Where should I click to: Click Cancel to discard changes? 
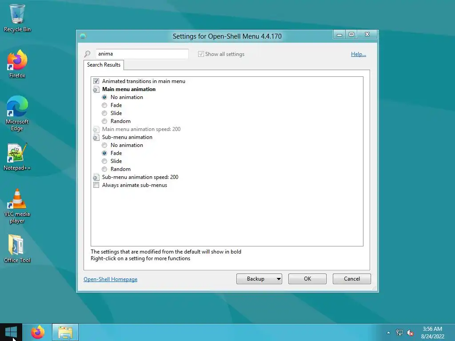[x=352, y=279]
